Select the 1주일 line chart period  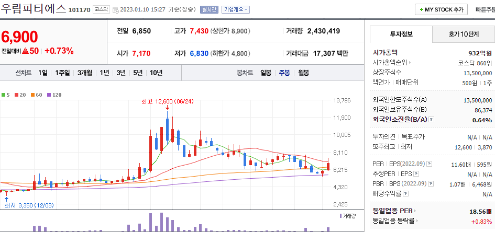click(x=62, y=73)
